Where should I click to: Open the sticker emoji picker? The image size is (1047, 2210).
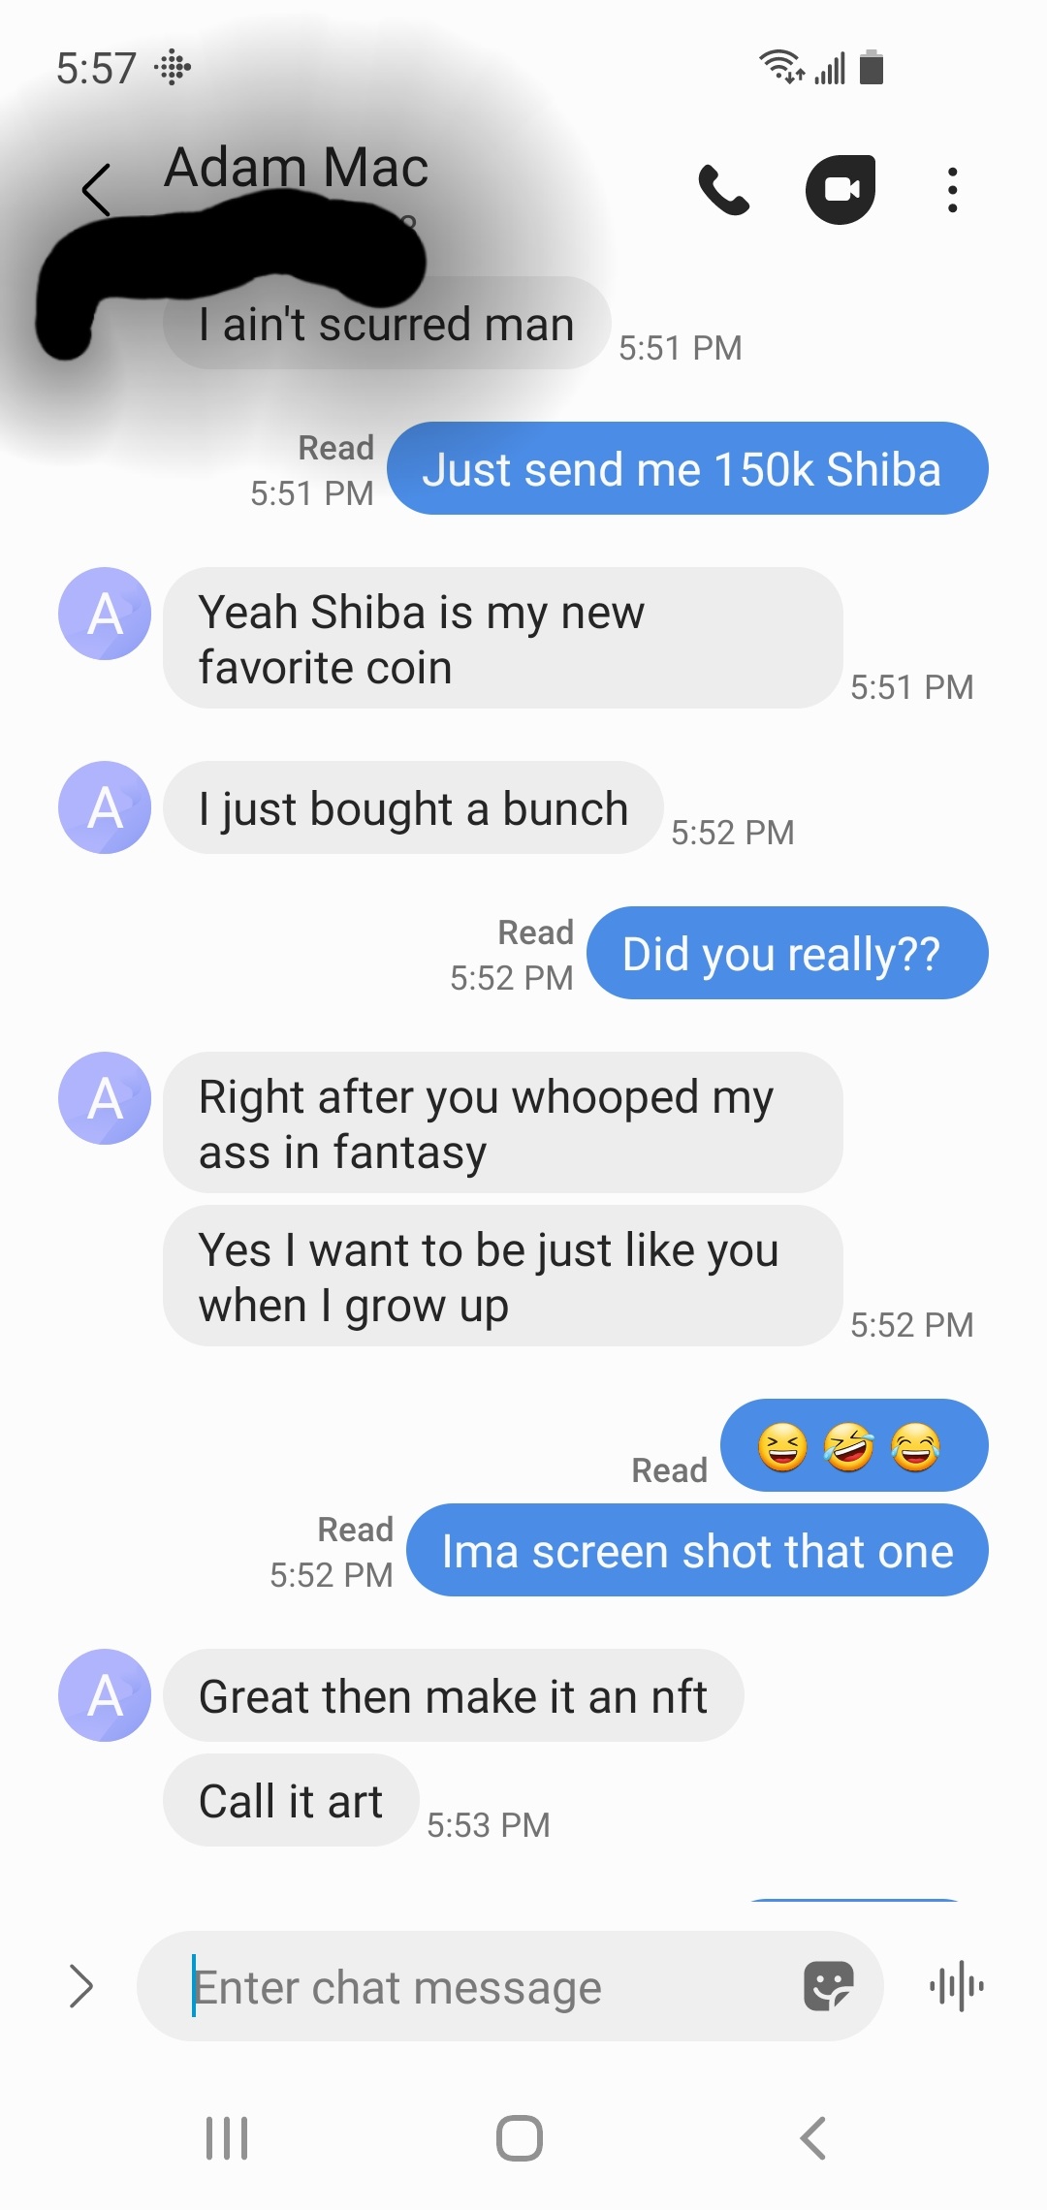(829, 1986)
